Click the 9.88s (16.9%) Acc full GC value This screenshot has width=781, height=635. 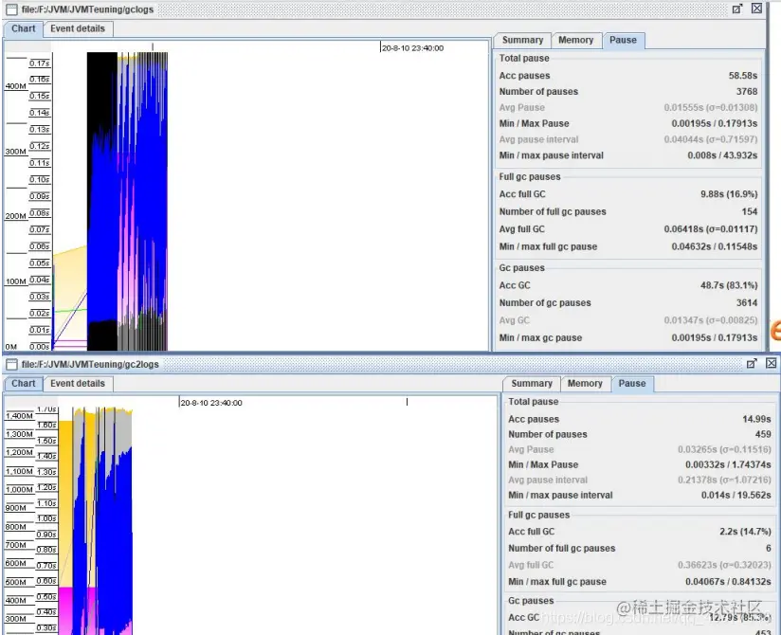[729, 194]
